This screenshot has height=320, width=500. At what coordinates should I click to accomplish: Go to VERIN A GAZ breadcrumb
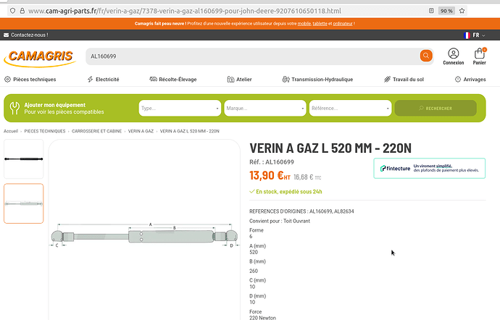(141, 131)
